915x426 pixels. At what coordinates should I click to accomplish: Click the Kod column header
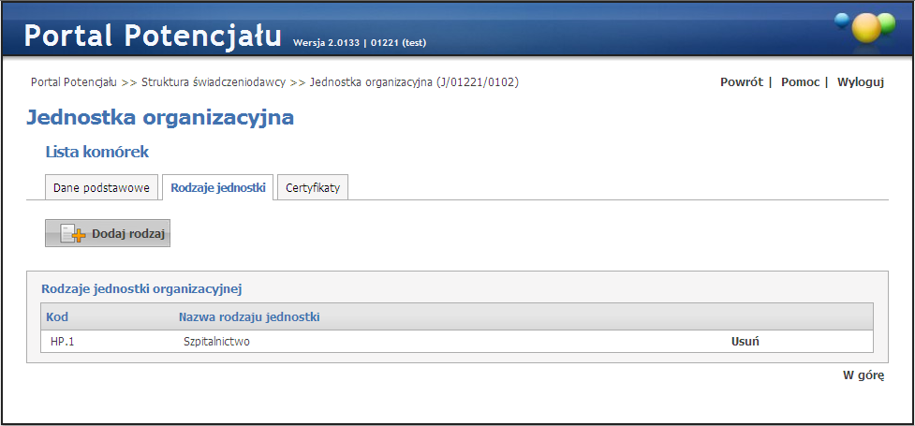[57, 317]
